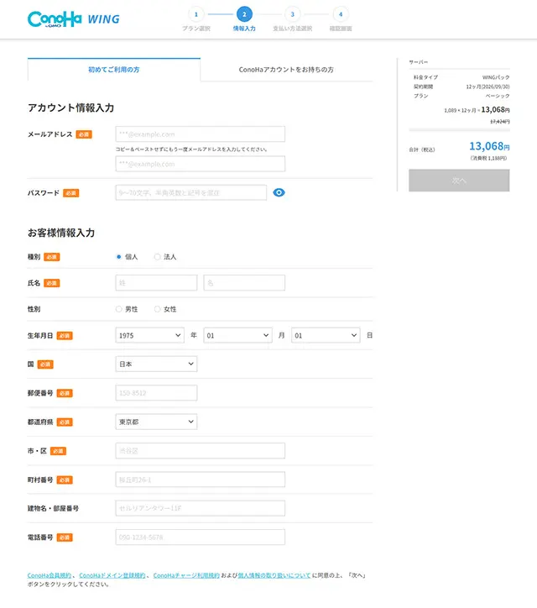Click the ConoHa WING logo

click(x=73, y=19)
